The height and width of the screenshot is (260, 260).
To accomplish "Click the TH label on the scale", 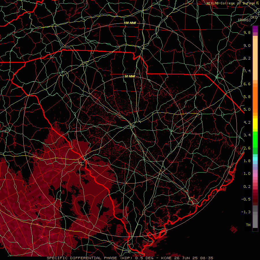I will (248, 225).
